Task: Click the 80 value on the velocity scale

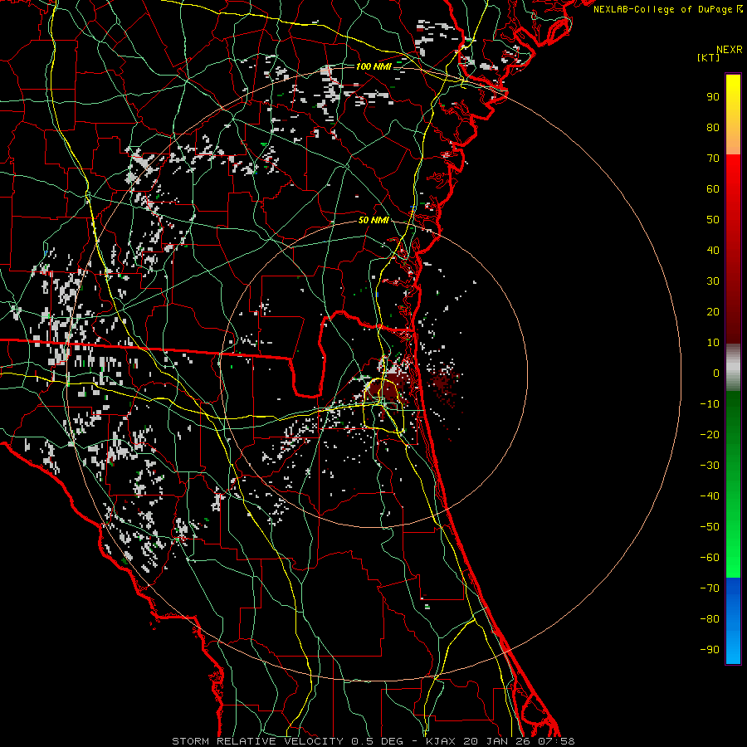Action: (x=713, y=128)
